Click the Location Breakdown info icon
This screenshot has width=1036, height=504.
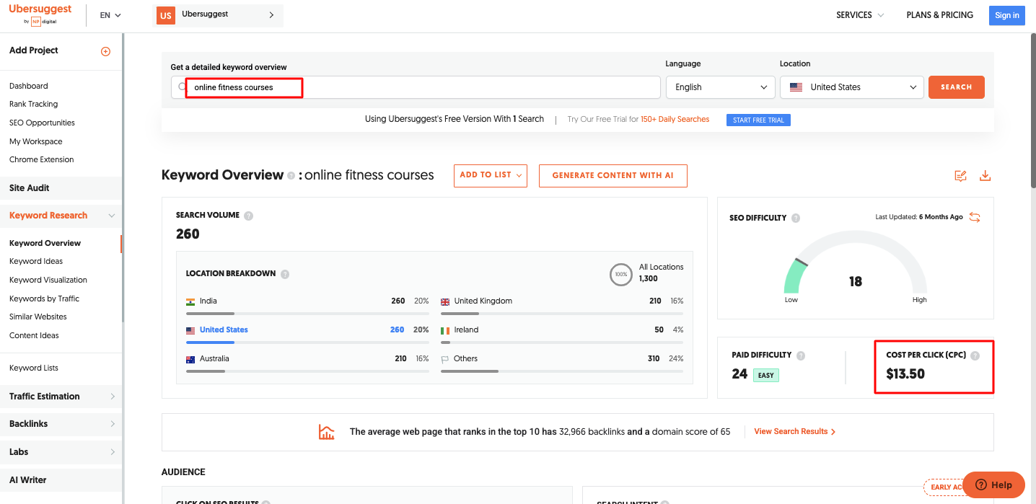click(285, 274)
